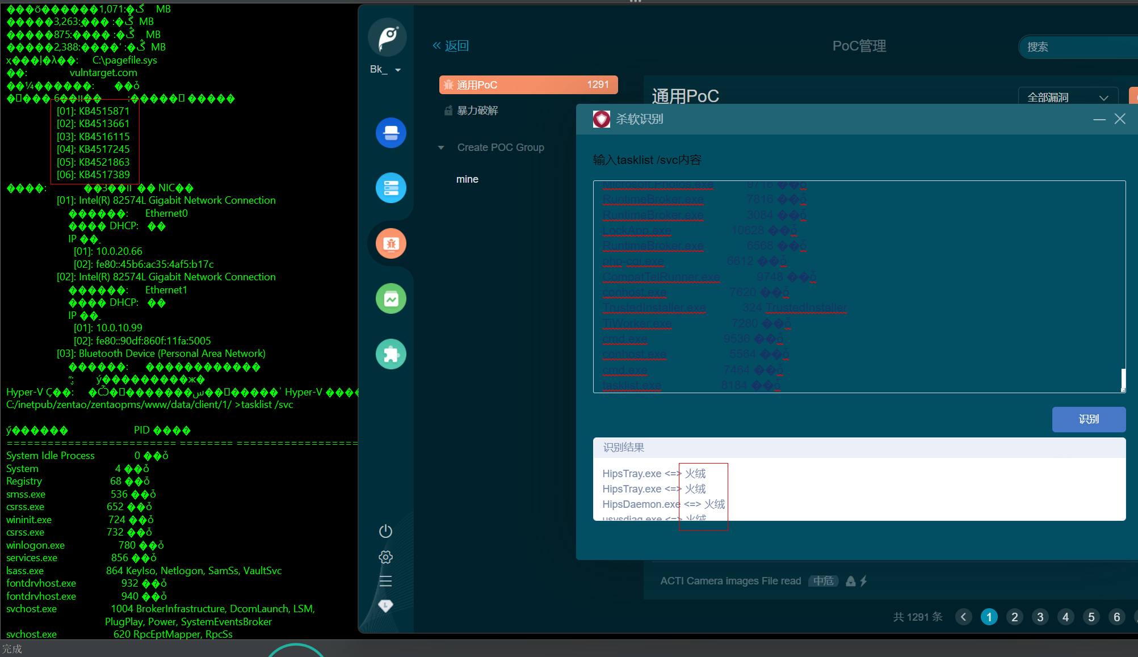Click the diamond icon at the sidebar bottom
Viewport: 1138px width, 657px height.
tap(385, 606)
